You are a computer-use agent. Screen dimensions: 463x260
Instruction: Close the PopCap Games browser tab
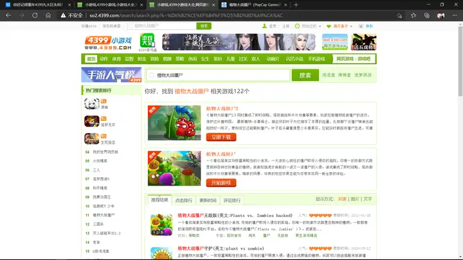coord(286,4)
